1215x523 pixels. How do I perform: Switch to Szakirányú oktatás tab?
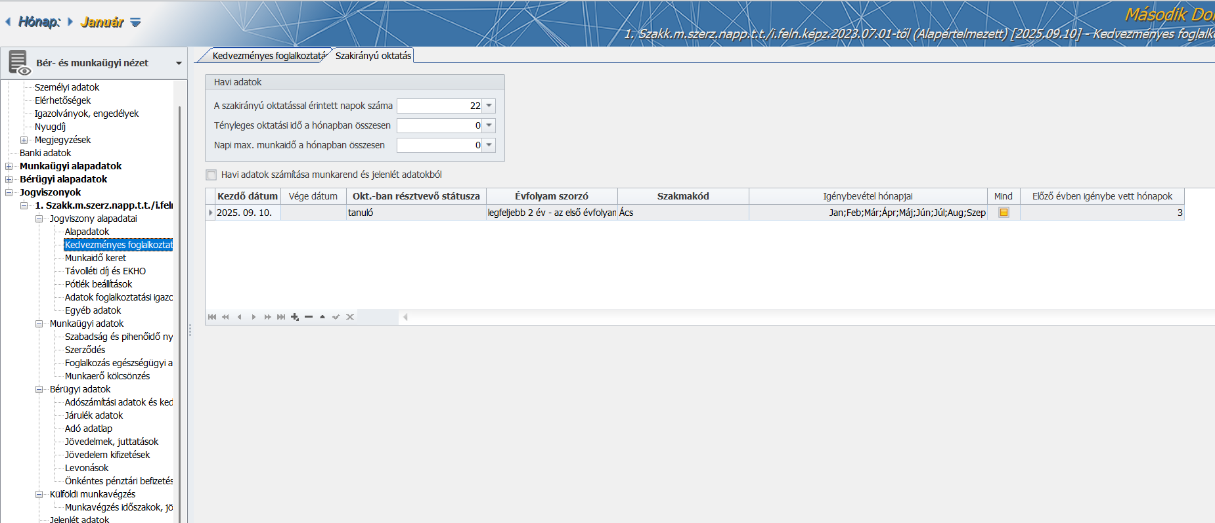[x=373, y=56]
